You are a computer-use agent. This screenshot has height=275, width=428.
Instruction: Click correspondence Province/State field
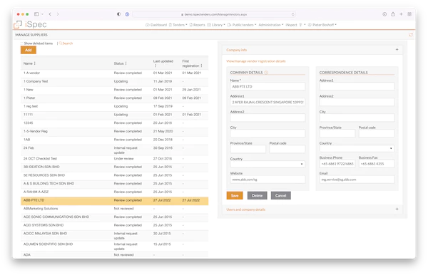(x=337, y=133)
